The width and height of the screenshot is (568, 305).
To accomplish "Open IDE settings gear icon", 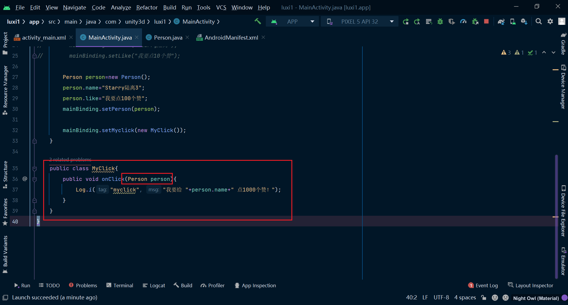I will [x=550, y=21].
